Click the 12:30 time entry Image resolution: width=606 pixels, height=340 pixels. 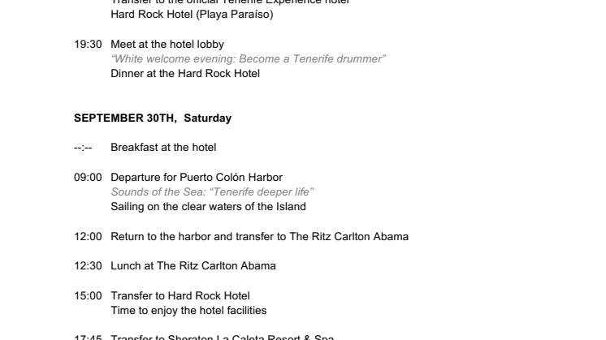tap(88, 266)
